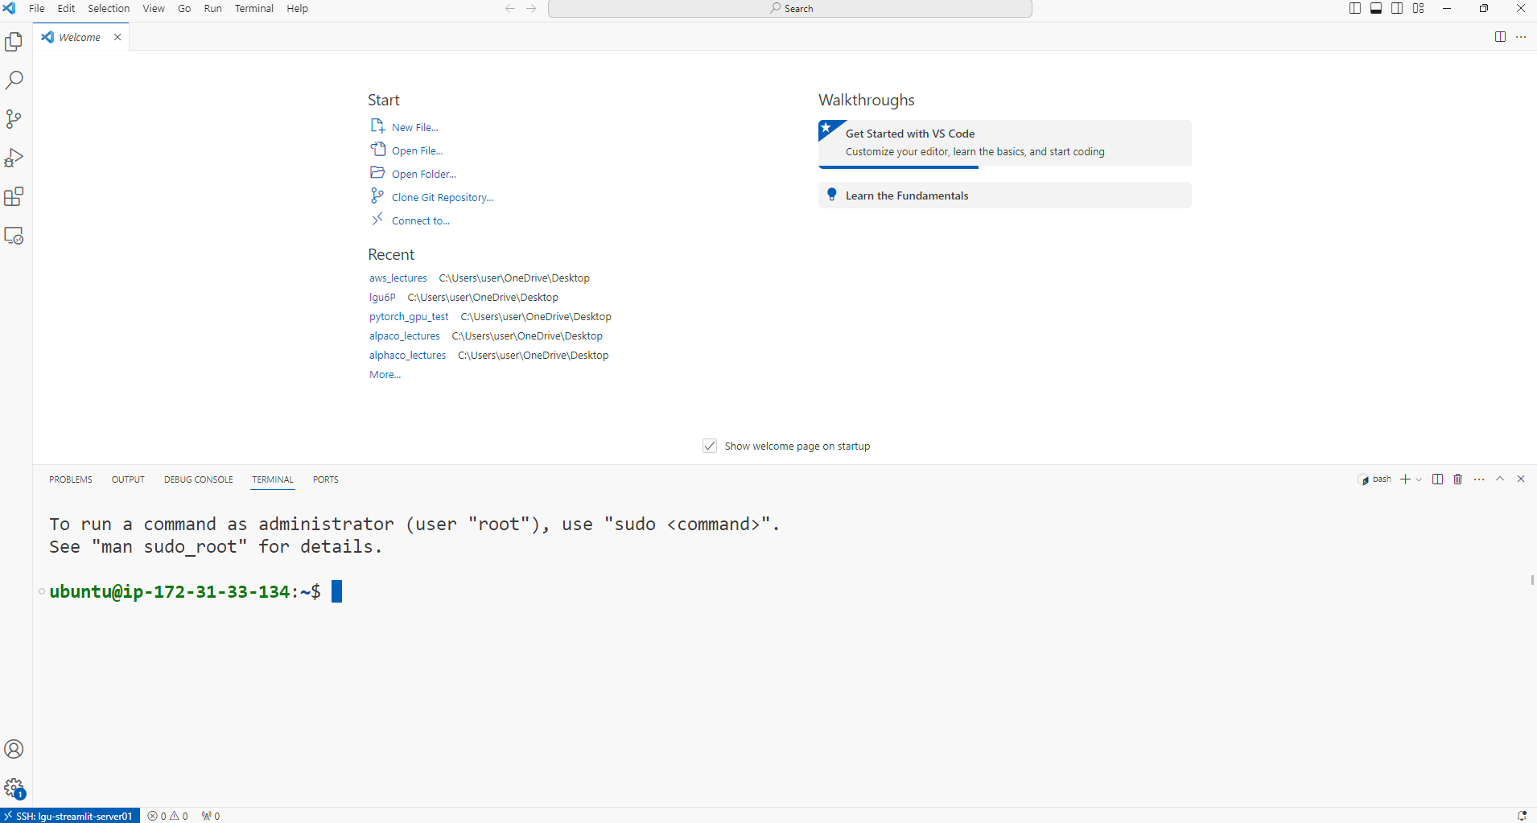
Task: Kill terminal with trash icon
Action: click(1458, 479)
